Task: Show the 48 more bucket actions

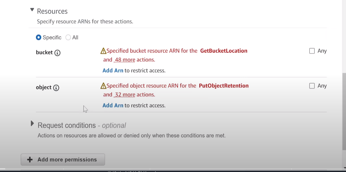Action: (125, 60)
